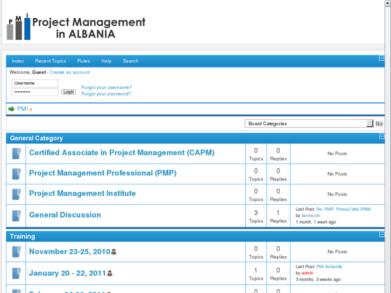Click the Login button
This screenshot has height=293, width=391.
click(69, 92)
